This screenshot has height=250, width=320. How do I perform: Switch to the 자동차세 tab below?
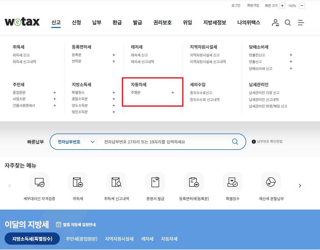click(x=169, y=239)
